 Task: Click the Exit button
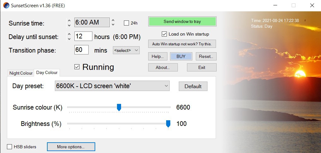click(201, 67)
